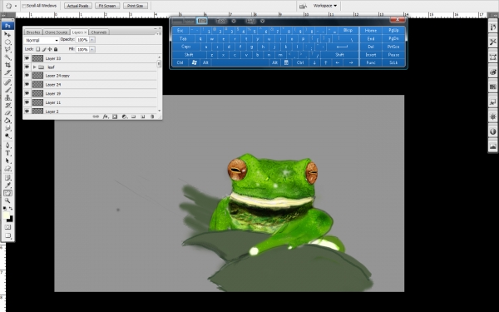Image resolution: width=499 pixels, height=312 pixels.
Task: Select the Layers tab
Action: [79, 32]
